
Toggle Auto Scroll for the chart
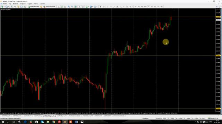tap(79, 7)
